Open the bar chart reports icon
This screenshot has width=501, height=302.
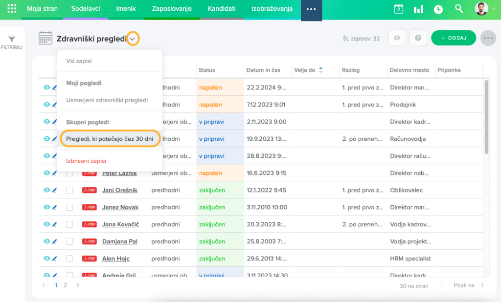coord(418,9)
